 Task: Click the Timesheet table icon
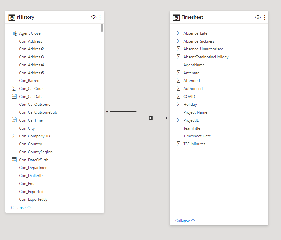click(x=176, y=17)
